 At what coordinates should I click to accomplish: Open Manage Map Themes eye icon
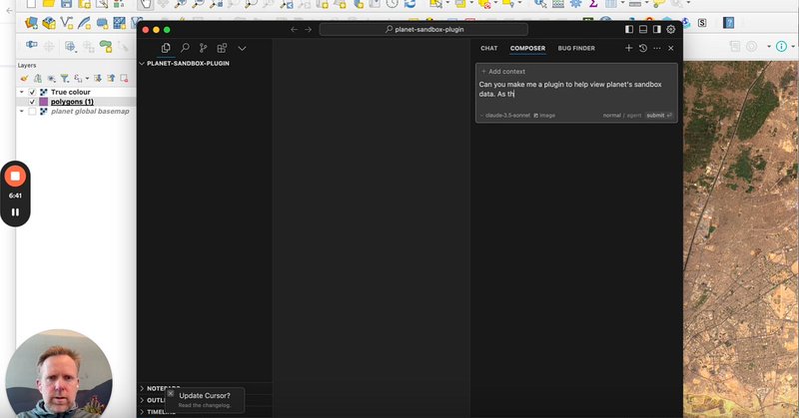point(52,79)
